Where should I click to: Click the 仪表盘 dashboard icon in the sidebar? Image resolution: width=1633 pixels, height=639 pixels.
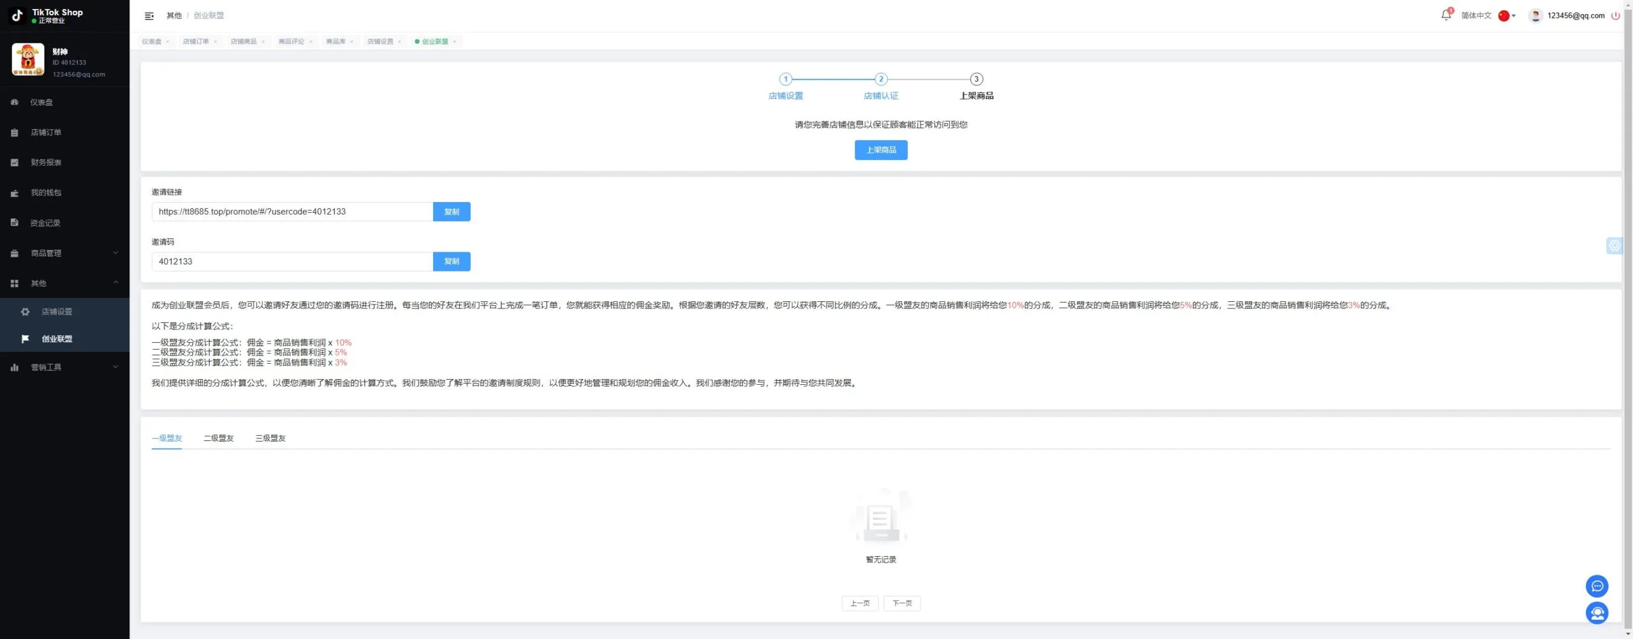coord(15,102)
